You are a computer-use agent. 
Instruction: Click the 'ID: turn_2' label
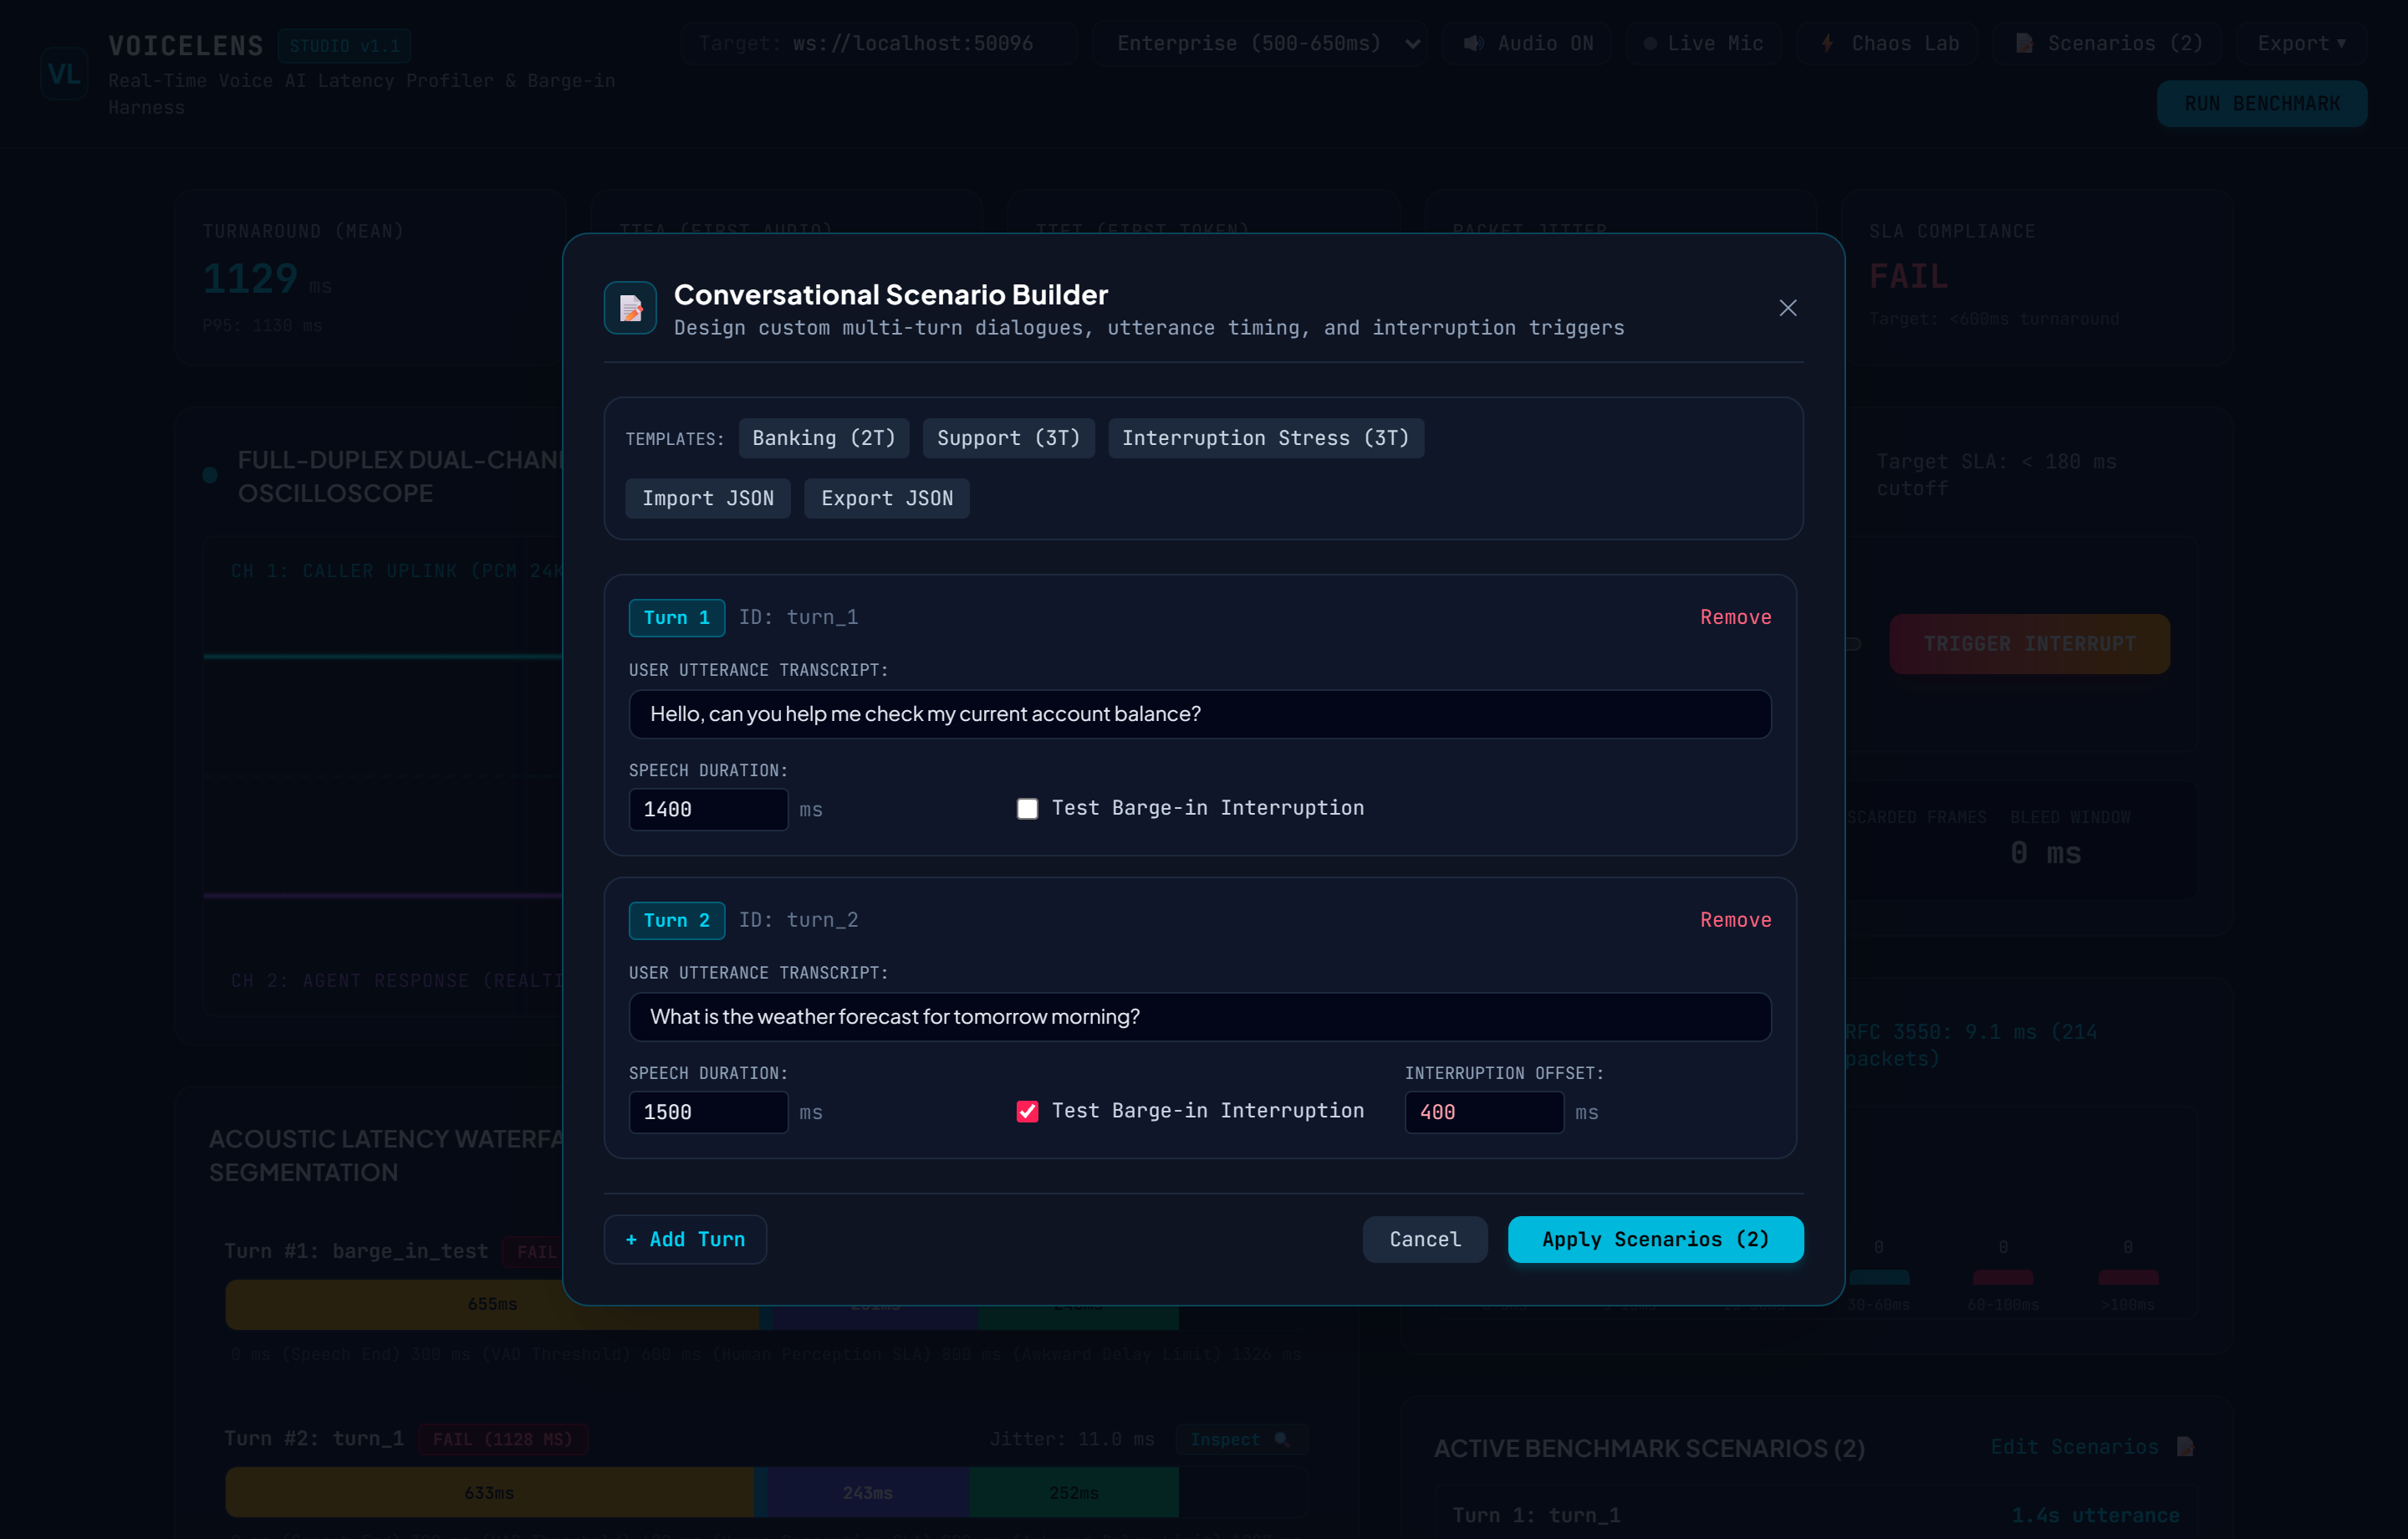click(798, 921)
